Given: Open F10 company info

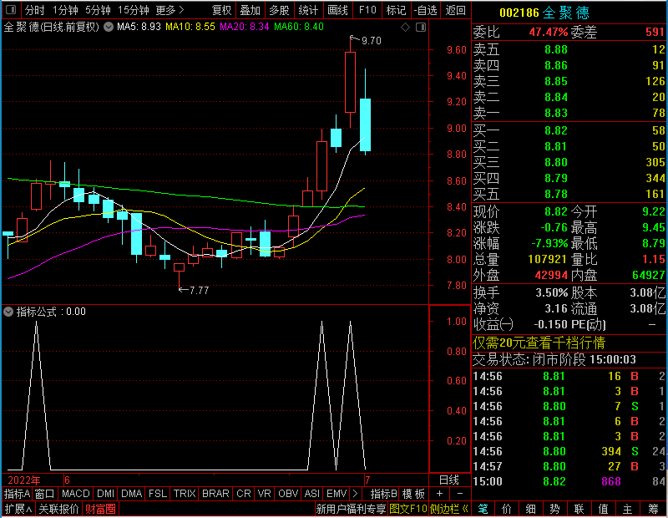Looking at the screenshot, I should pyautogui.click(x=367, y=10).
